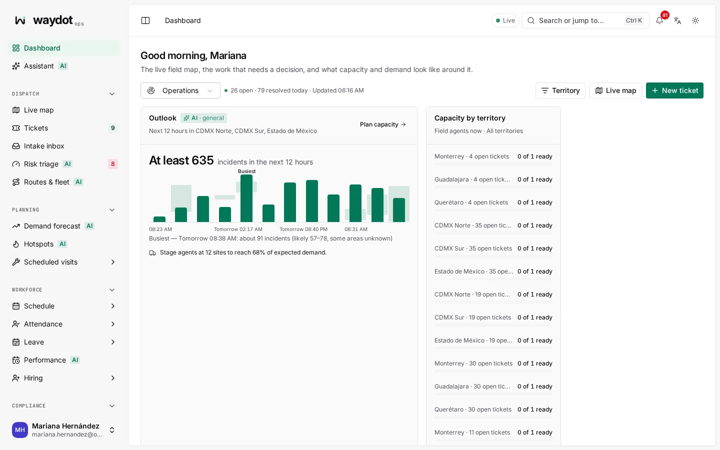Collapse the Compliance section
The width and height of the screenshot is (720, 450).
coord(112,406)
